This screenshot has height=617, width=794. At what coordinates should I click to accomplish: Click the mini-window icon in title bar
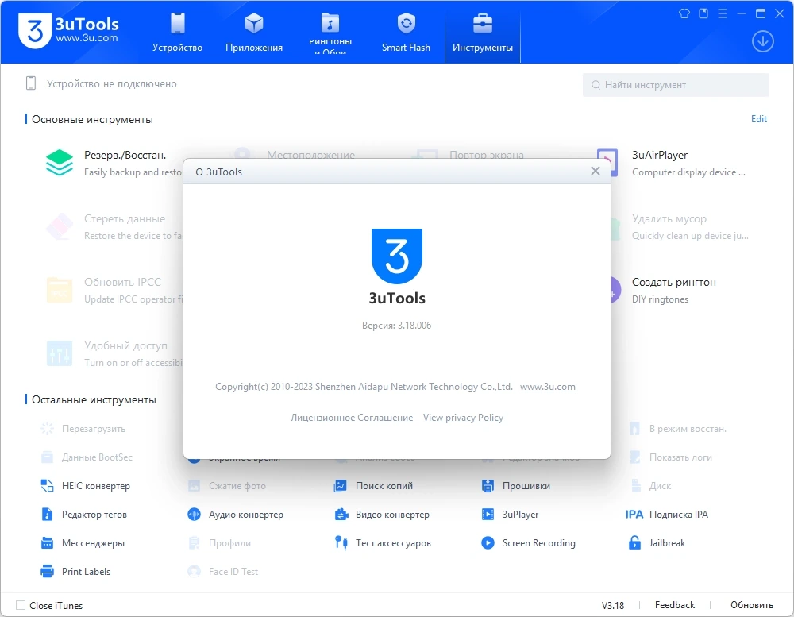pos(703,13)
